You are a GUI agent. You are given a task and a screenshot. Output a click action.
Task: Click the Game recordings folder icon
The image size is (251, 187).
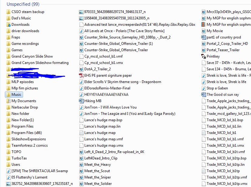point(8,44)
